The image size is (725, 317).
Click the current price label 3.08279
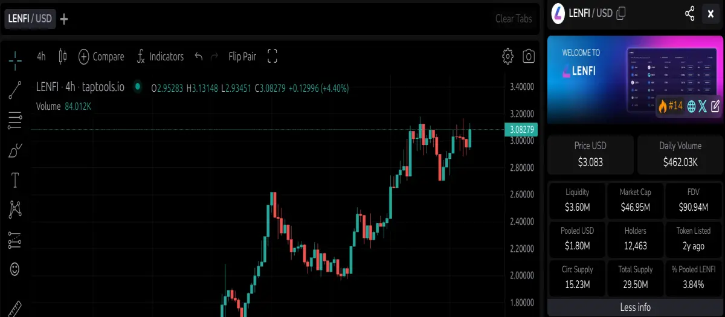(x=521, y=129)
